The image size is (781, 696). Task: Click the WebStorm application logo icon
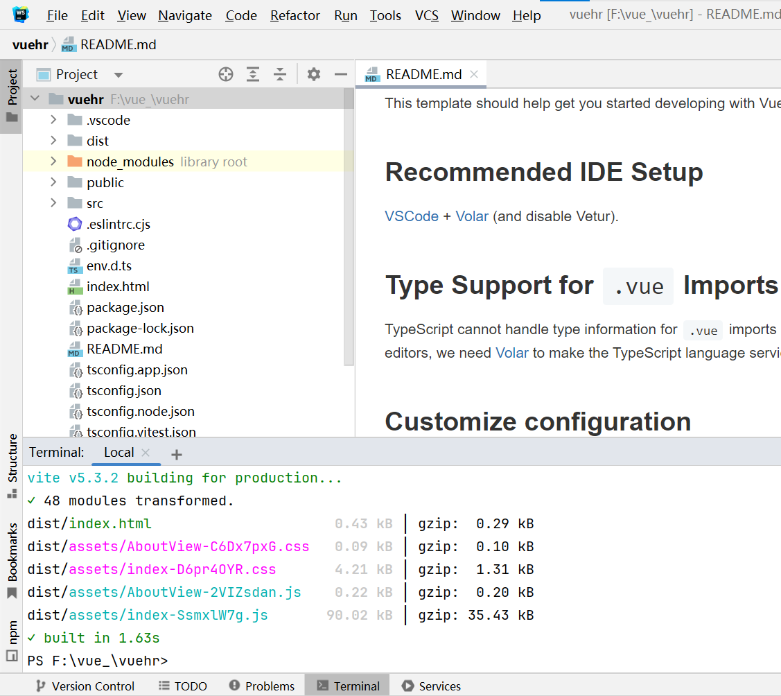(x=20, y=15)
